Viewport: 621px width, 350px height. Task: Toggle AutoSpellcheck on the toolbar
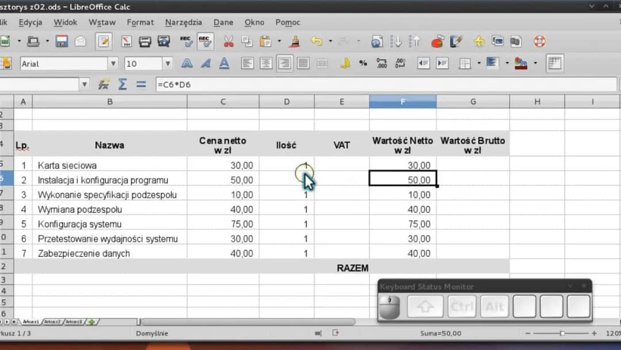tap(205, 41)
